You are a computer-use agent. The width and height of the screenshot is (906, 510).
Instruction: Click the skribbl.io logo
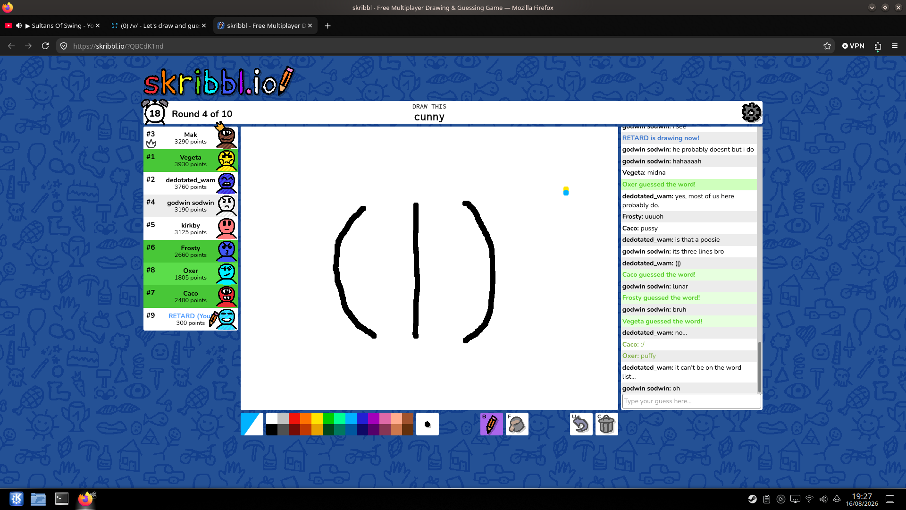(218, 82)
